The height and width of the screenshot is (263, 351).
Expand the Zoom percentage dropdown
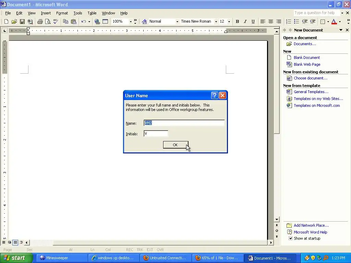click(x=131, y=22)
